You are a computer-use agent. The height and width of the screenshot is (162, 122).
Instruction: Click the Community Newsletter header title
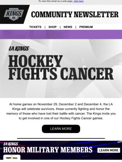point(75,15)
